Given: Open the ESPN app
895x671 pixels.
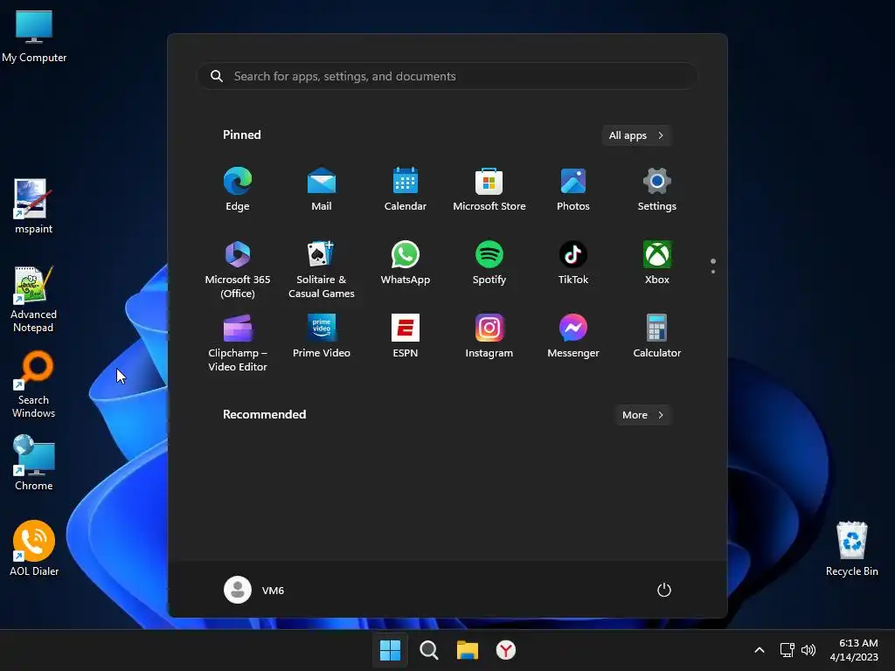Looking at the screenshot, I should pos(406,336).
